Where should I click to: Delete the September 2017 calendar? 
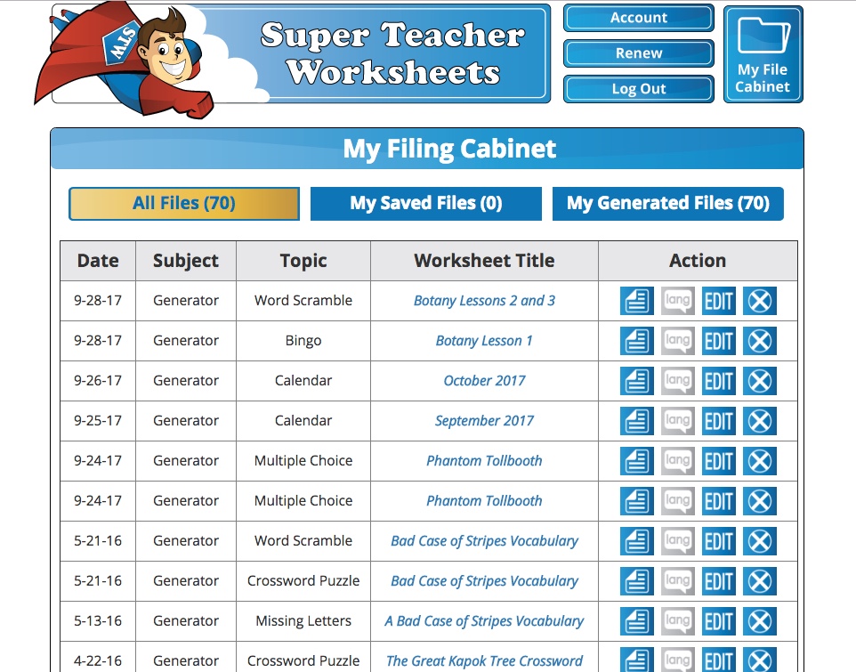click(759, 421)
